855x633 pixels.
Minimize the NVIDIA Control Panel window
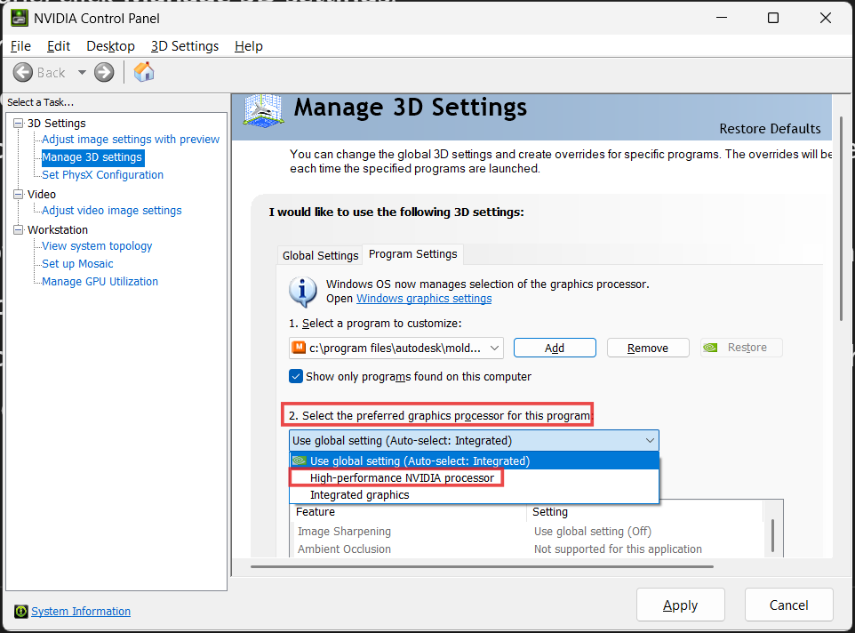722,18
